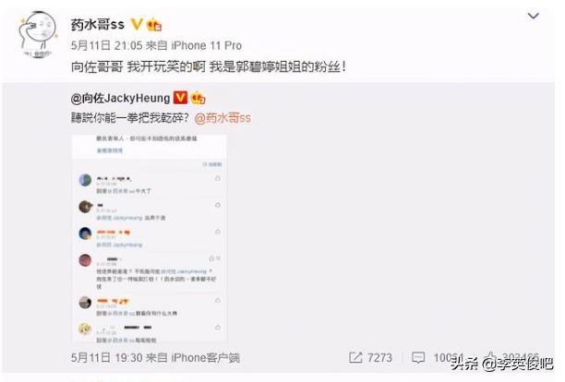Open the 5月11日 21:05 post timestamp
The image size is (565, 382).
(x=107, y=45)
